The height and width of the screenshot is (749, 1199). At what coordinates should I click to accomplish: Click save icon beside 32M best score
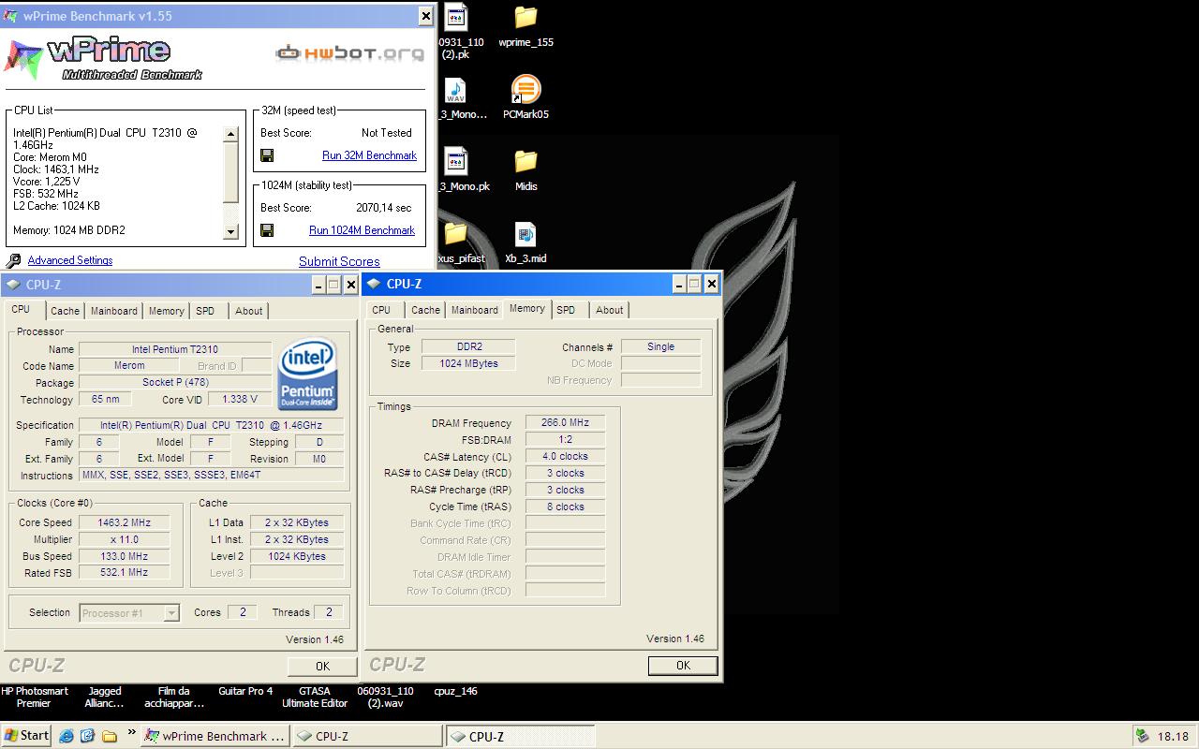click(x=267, y=155)
